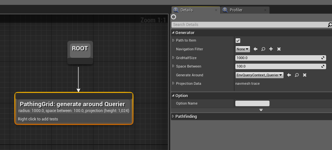Clear the Generate Around value with X icon
Screen dimensions: 332x150
click(x=304, y=75)
